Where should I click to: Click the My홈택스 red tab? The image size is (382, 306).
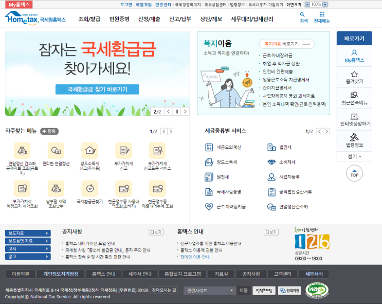click(x=19, y=5)
